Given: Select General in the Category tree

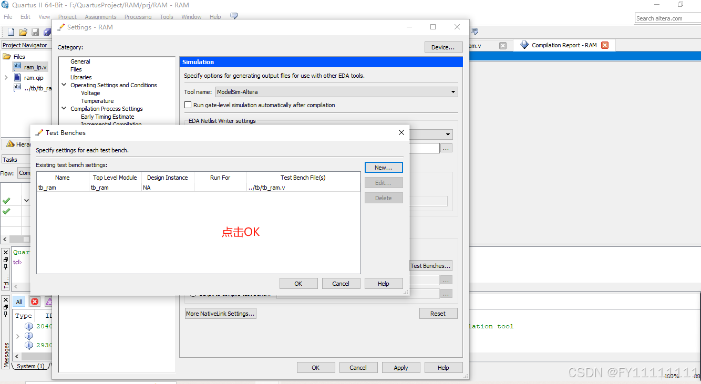Looking at the screenshot, I should (80, 61).
